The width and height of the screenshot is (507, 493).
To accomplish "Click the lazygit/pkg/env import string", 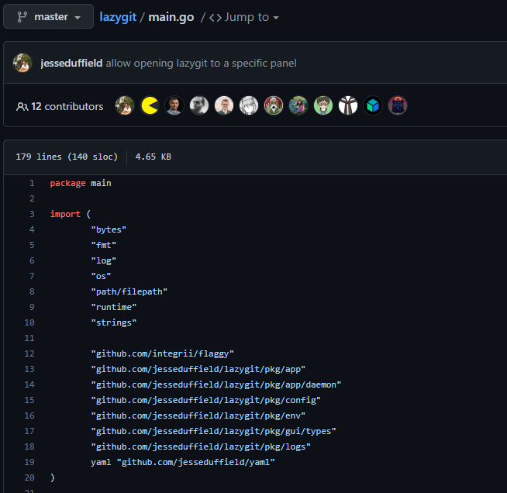I will pyautogui.click(x=198, y=415).
